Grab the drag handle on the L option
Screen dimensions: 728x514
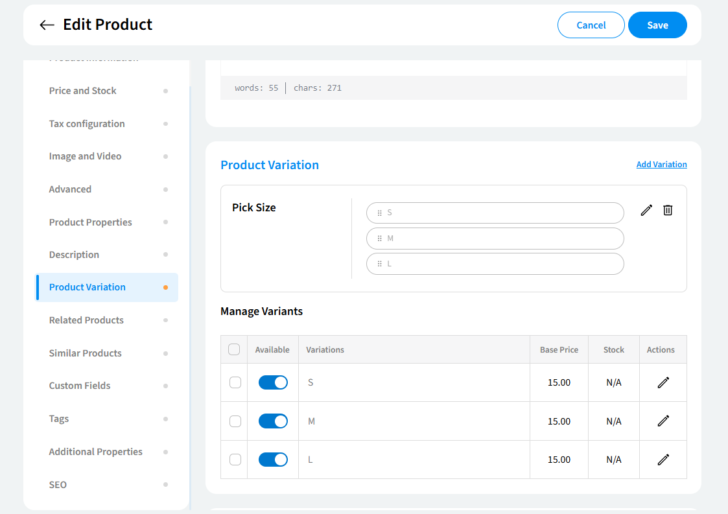(380, 264)
